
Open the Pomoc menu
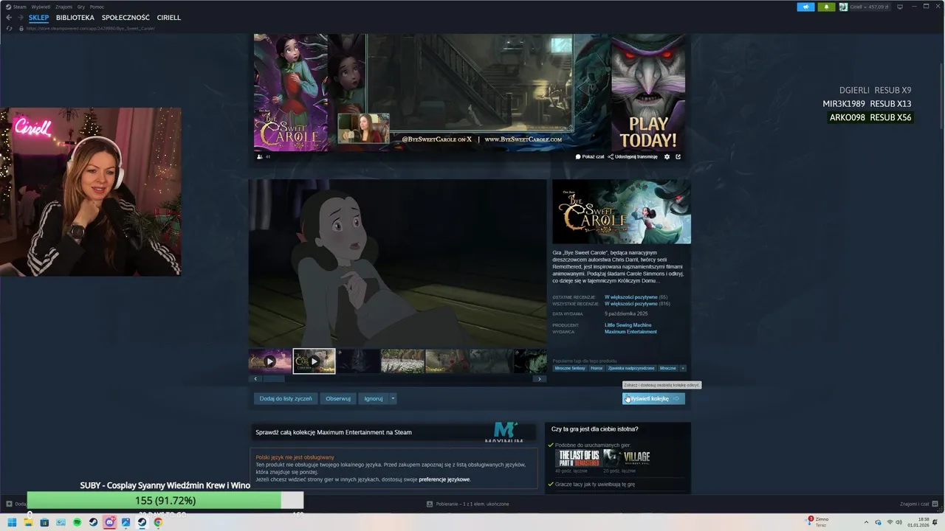(x=97, y=7)
